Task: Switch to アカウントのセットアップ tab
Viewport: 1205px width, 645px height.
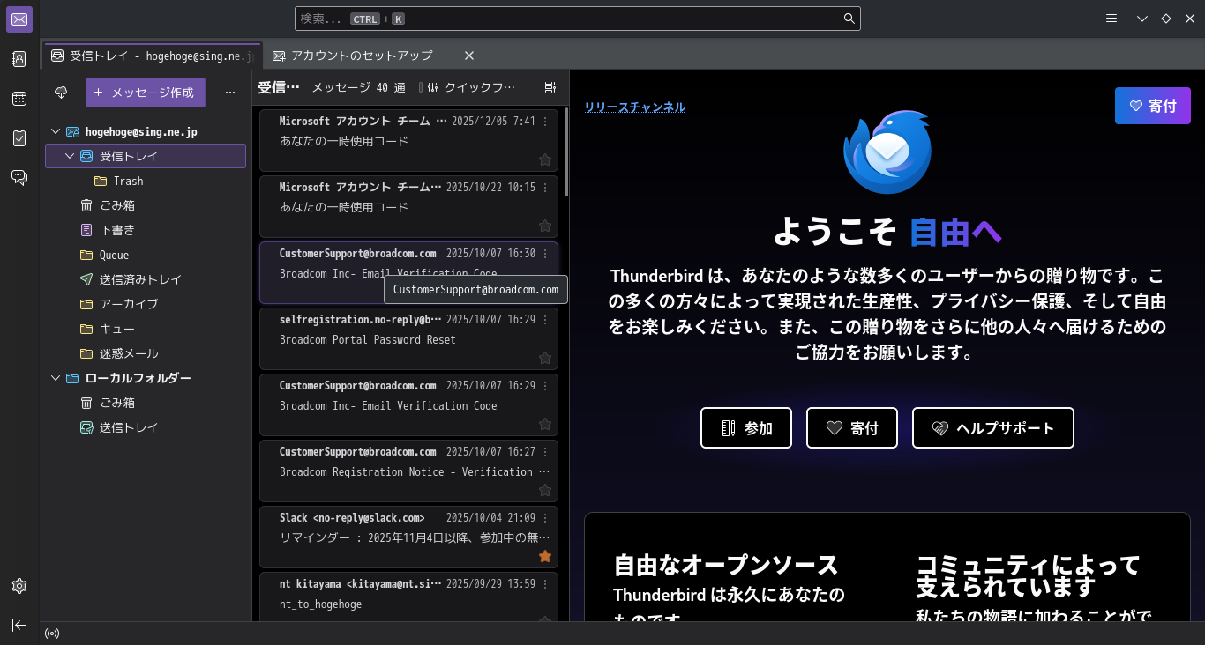Action: click(374, 56)
